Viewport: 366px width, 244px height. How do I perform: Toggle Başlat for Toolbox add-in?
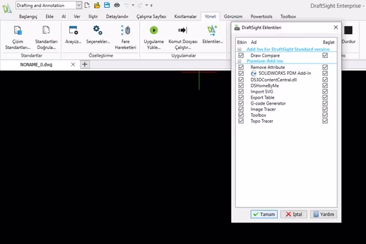[x=325, y=115]
